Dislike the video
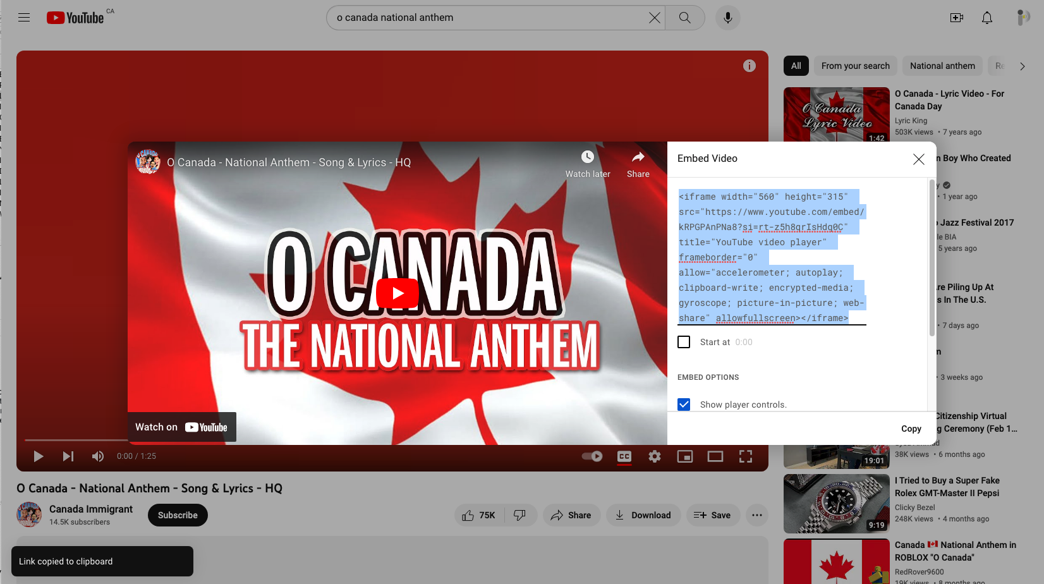The image size is (1044, 584). click(520, 515)
